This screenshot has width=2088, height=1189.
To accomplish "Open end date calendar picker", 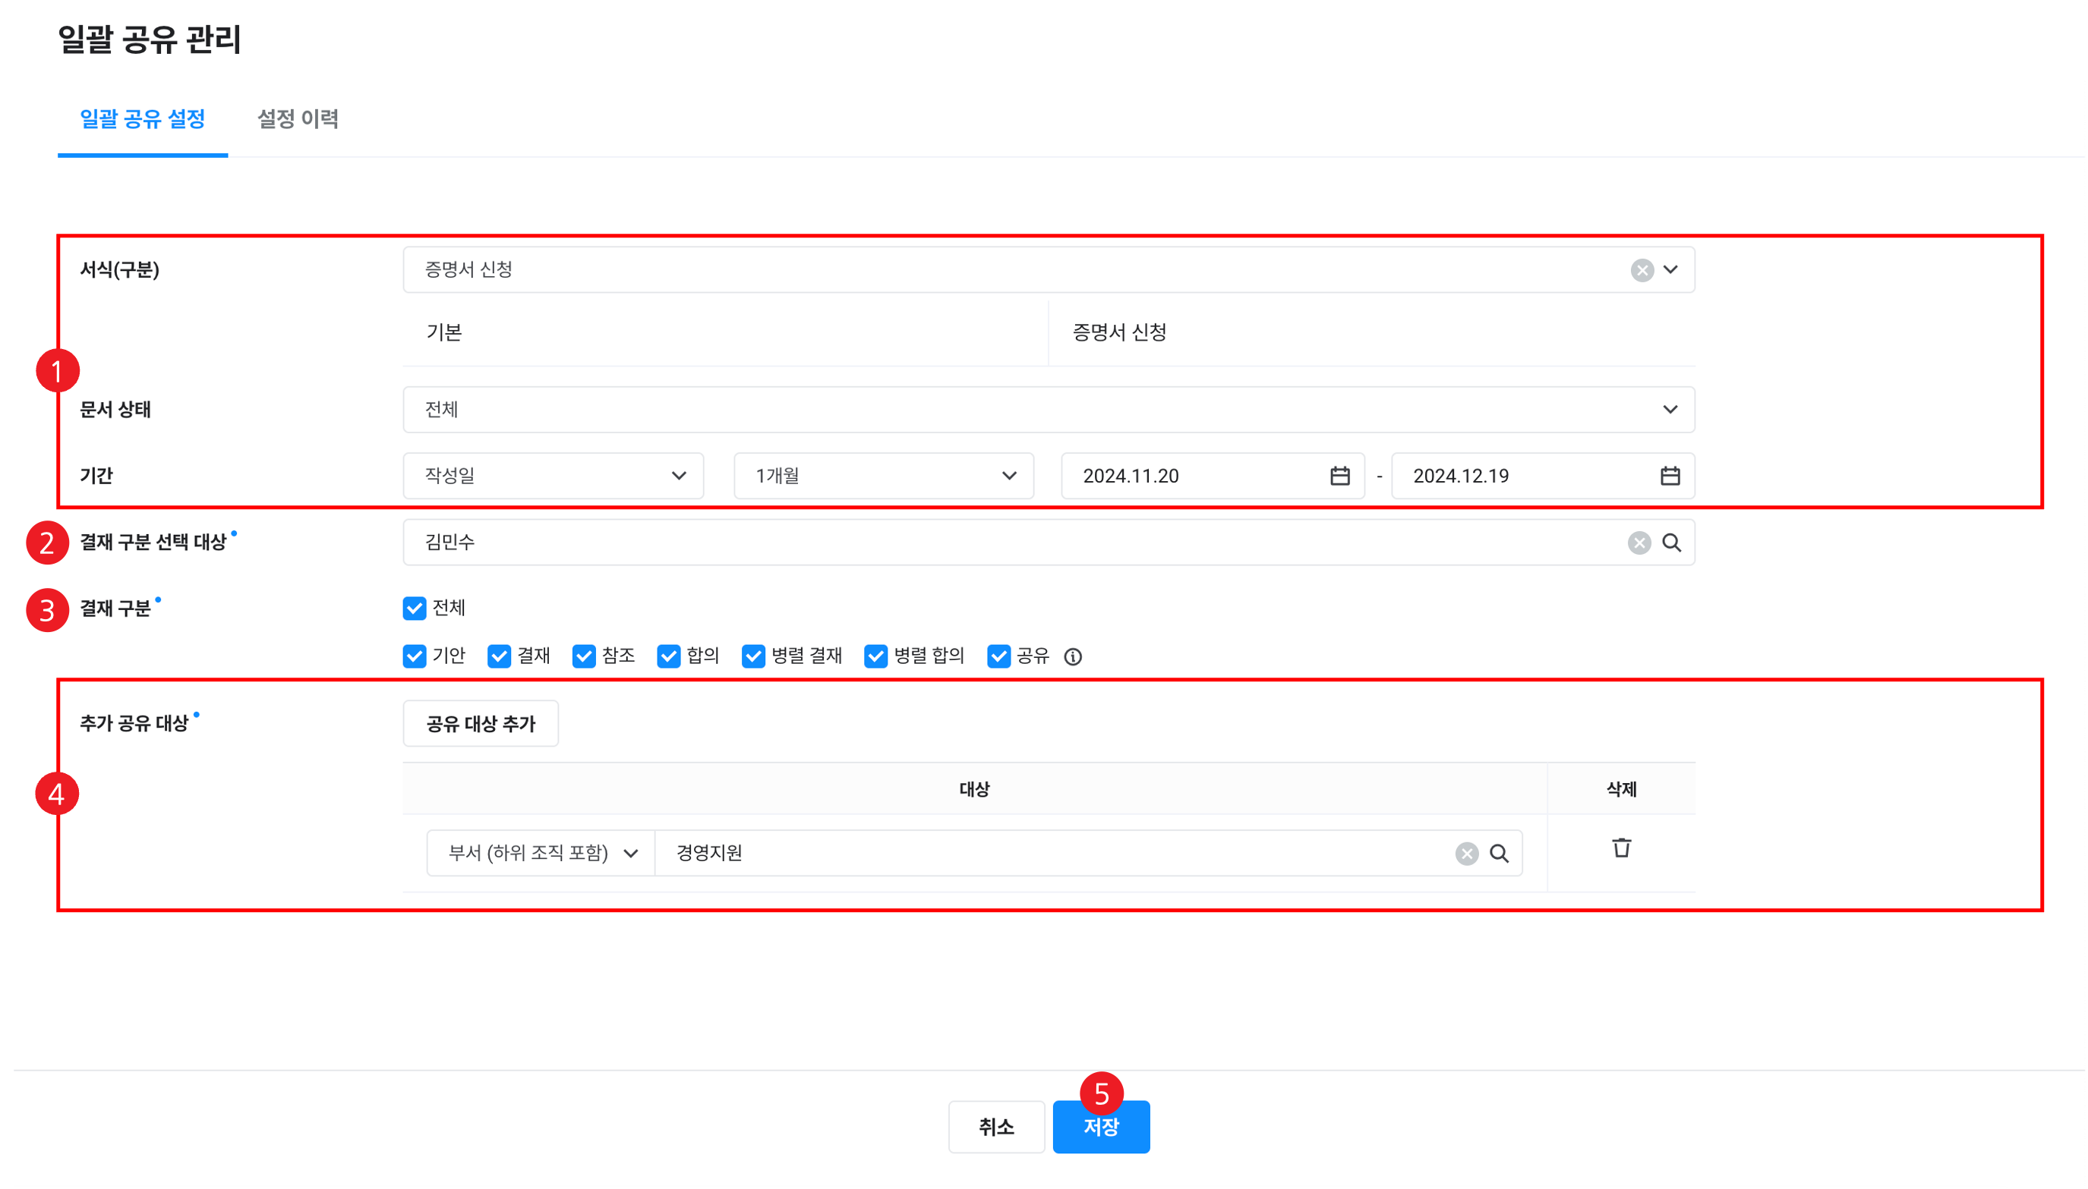I will (x=1670, y=476).
